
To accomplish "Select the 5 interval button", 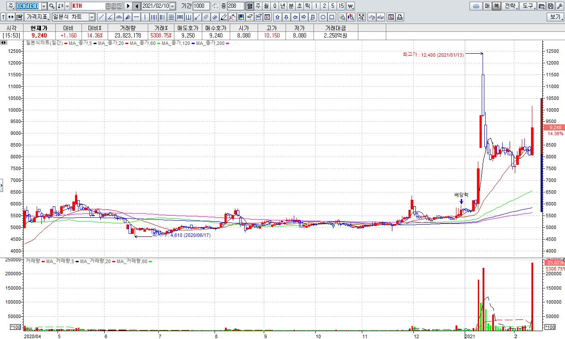I will 333,6.
